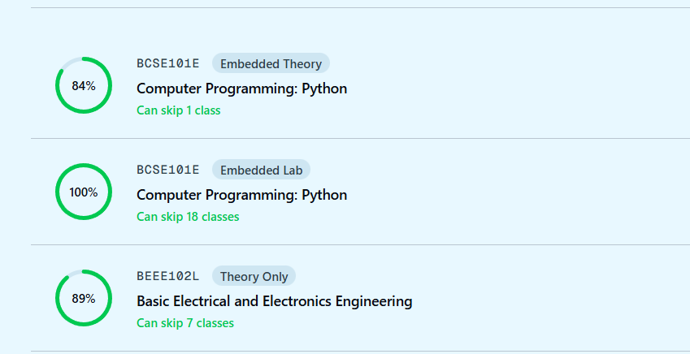This screenshot has width=690, height=354.
Task: Select the Theory Only badge
Action: pos(254,276)
